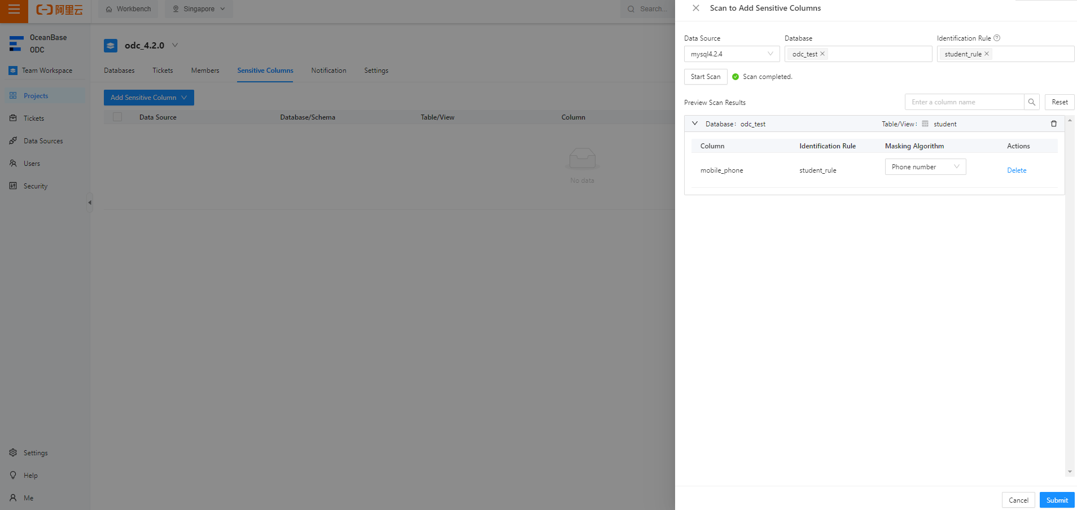1077x510 pixels.
Task: Click the Tickets sidebar icon
Action: [13, 118]
